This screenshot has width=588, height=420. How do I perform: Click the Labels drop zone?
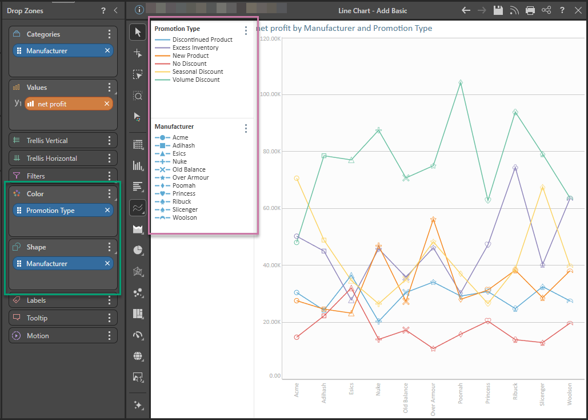click(x=63, y=300)
